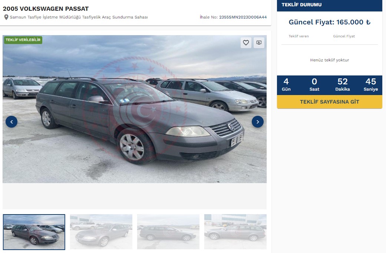
Task: Add the Passat to favorites with heart icon
Action: [246, 43]
